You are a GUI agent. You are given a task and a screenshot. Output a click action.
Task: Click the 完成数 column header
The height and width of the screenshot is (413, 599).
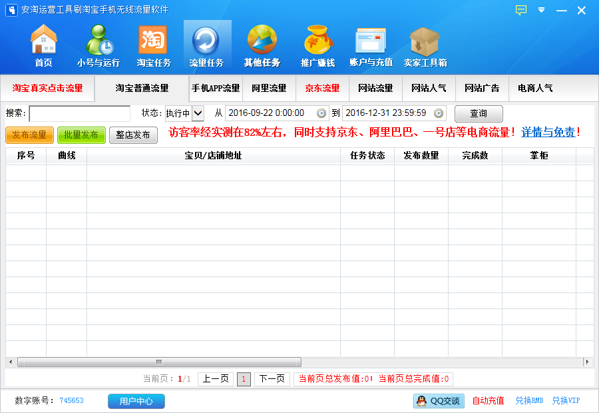(x=475, y=156)
